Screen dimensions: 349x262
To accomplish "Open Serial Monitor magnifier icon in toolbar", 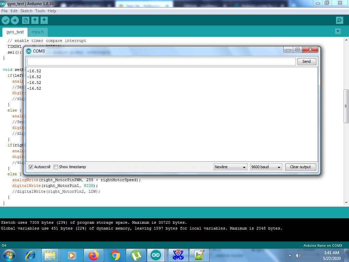I will [339, 20].
